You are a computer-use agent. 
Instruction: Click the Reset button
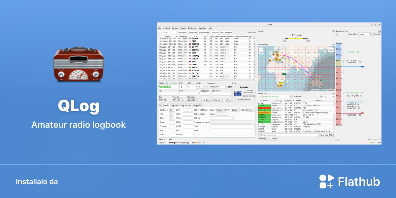(x=216, y=100)
